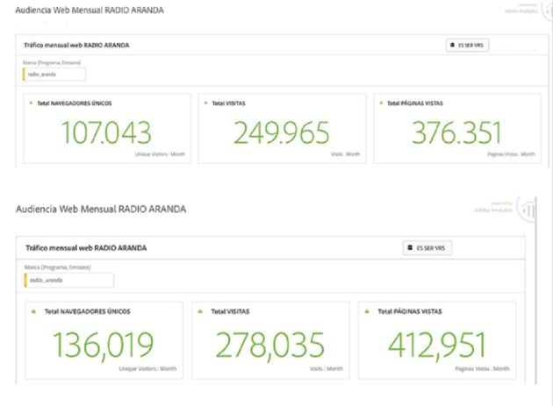Image resolution: width=553 pixels, height=406 pixels.
Task: Click the radio_aranda filter field in the lower panel
Action: 68,281
